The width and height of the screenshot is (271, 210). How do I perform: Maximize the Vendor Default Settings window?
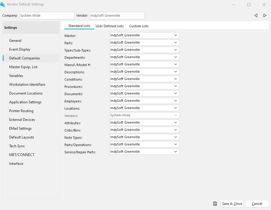click(x=249, y=5)
